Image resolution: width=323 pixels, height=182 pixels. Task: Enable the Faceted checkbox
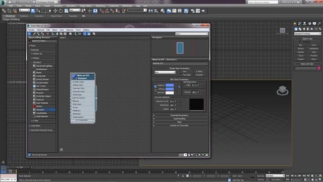(x=194, y=75)
